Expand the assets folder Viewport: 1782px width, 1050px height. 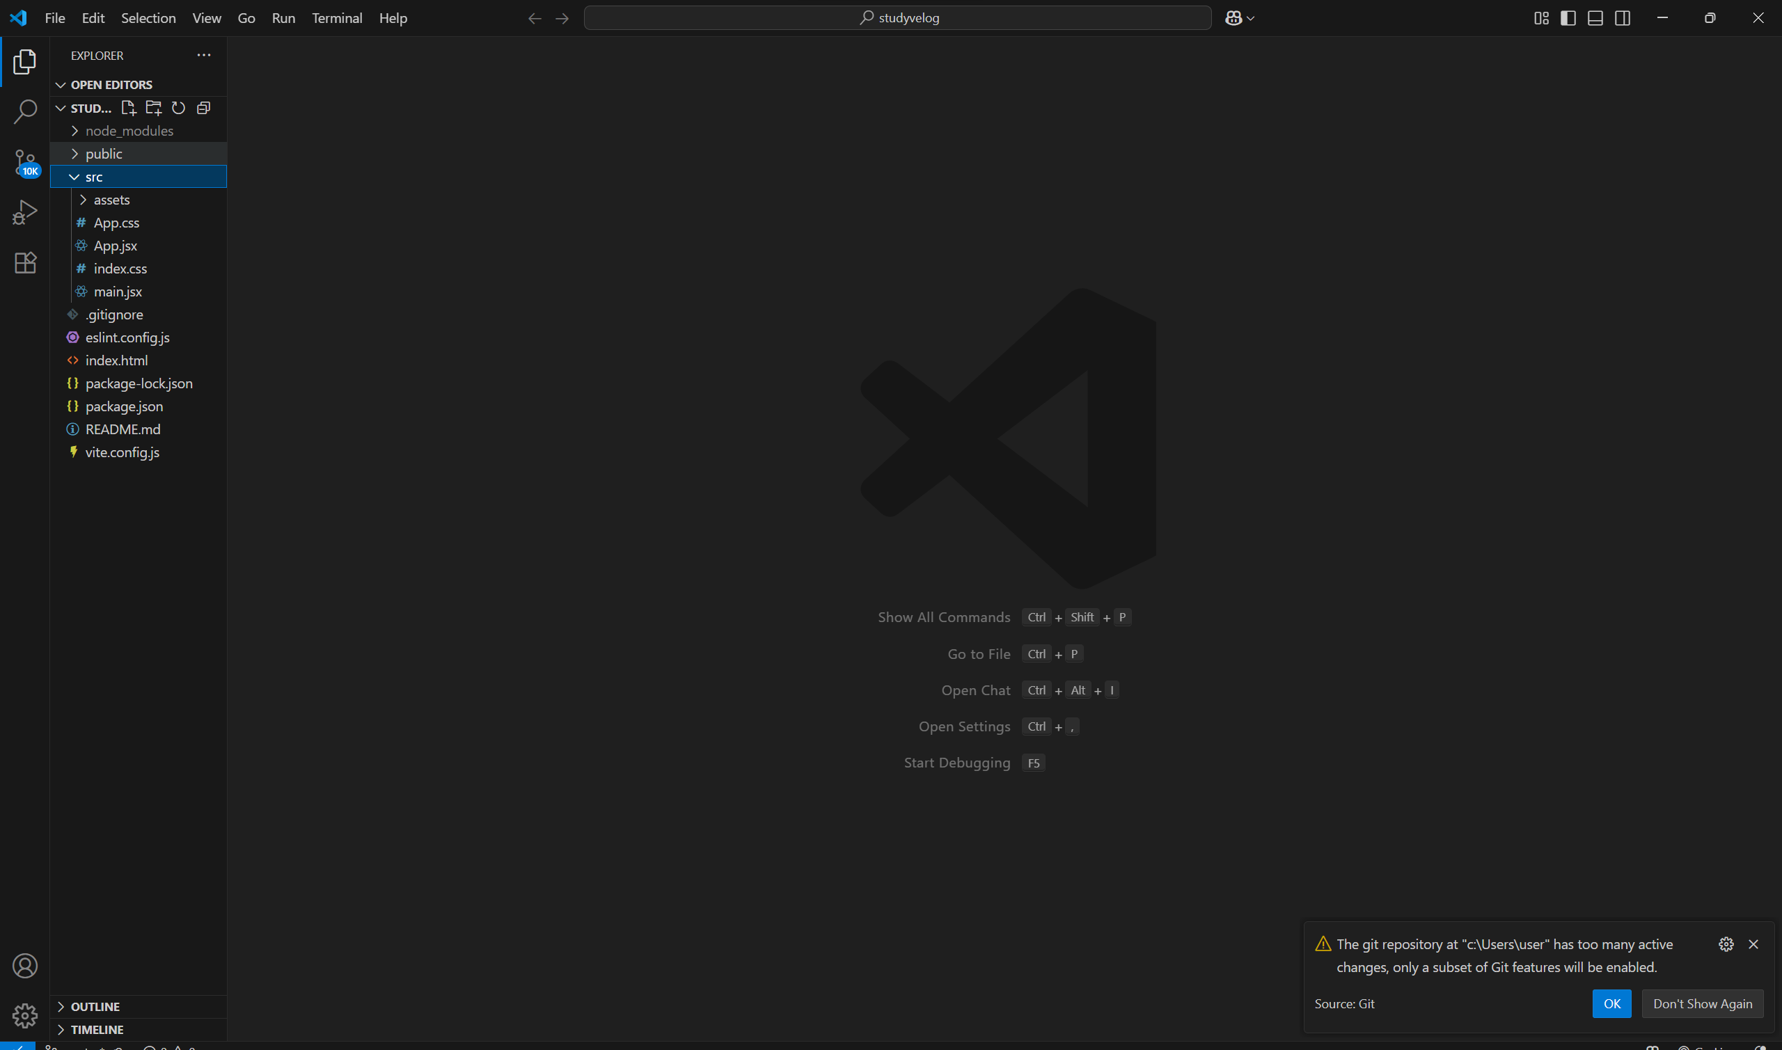[111, 200]
